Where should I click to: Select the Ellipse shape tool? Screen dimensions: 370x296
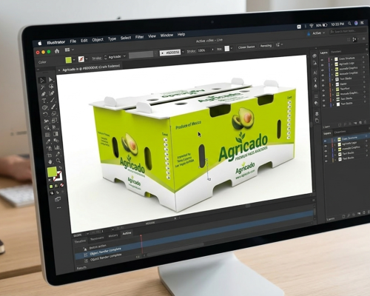pyautogui.click(x=44, y=108)
